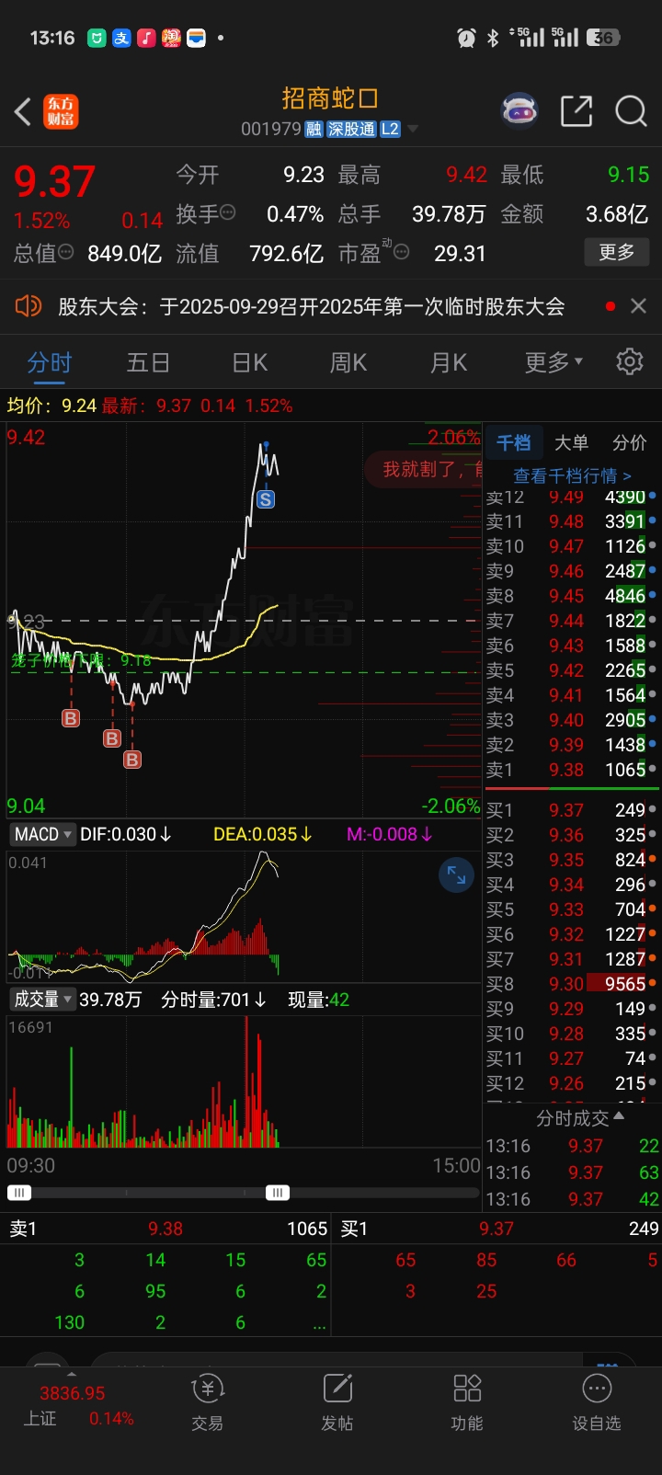Tap the 深股通 badge
This screenshot has height=1475, width=662.
[351, 129]
